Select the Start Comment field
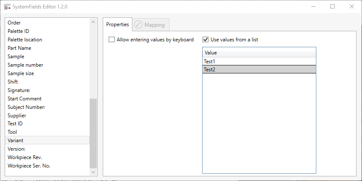362x181 pixels. tap(25, 99)
